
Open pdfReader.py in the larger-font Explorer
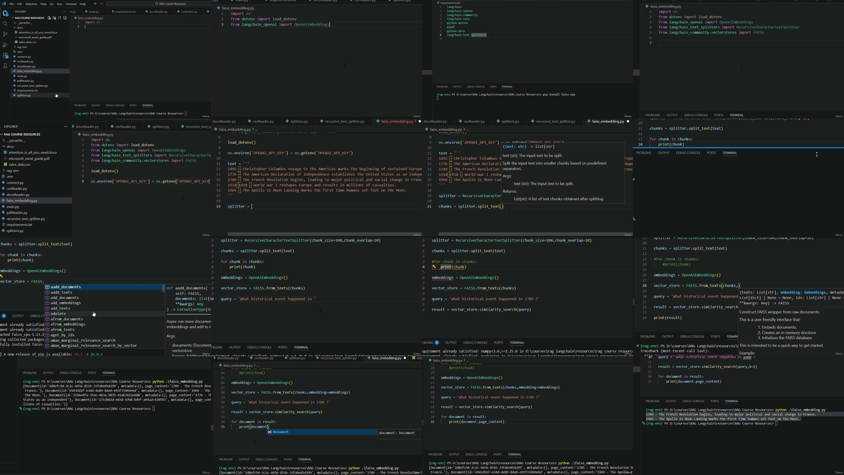point(36,213)
